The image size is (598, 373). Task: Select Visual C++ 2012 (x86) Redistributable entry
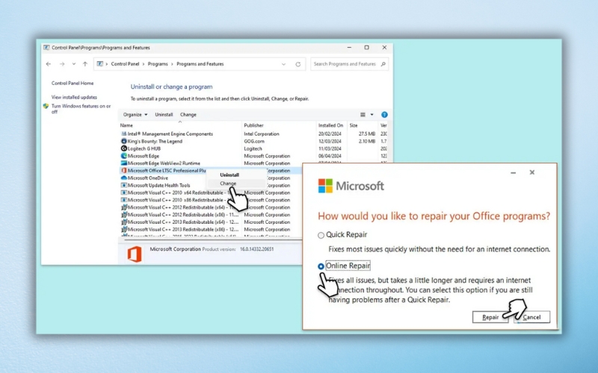[183, 215]
